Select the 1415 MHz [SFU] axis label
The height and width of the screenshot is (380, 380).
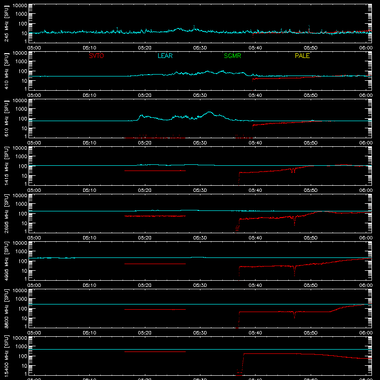6,166
